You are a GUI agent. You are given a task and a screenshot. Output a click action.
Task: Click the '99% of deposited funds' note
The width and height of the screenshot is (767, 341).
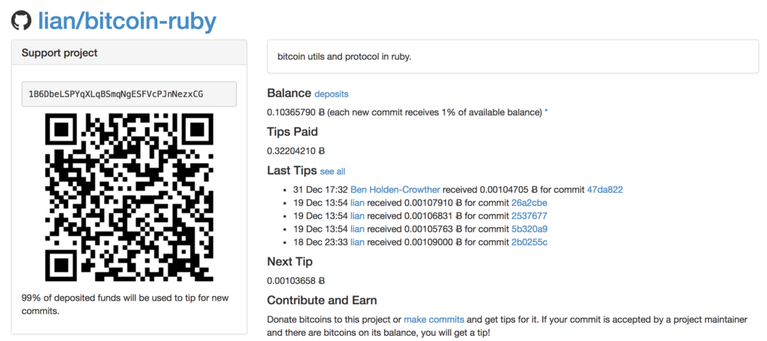click(125, 304)
